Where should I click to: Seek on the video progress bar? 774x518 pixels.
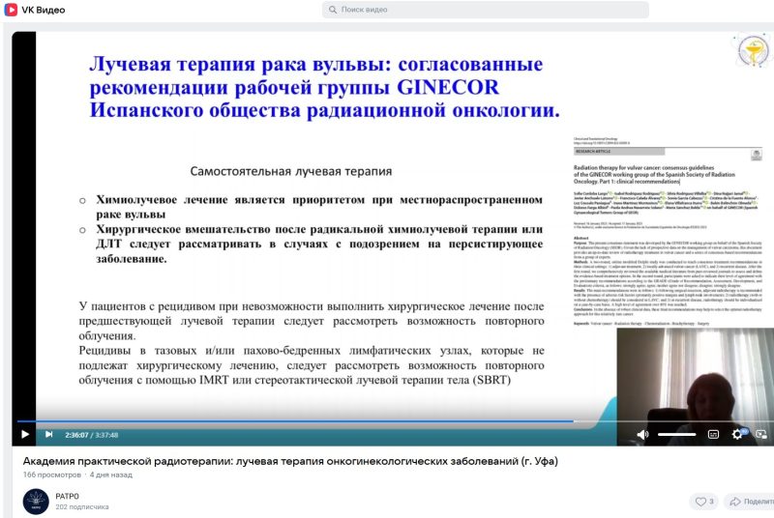[x=290, y=421]
